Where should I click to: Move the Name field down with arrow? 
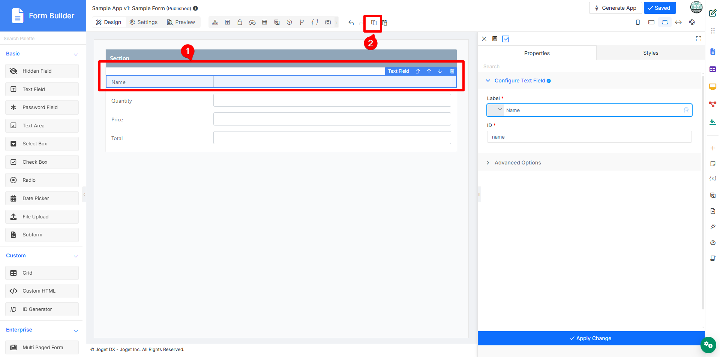click(x=440, y=71)
